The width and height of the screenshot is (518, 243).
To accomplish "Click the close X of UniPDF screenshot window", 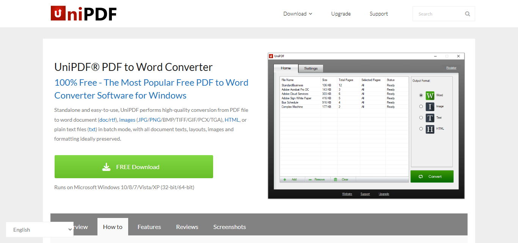I will click(458, 56).
